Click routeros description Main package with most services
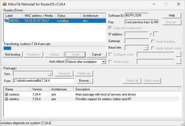The image size is (185, 126). (106, 94)
